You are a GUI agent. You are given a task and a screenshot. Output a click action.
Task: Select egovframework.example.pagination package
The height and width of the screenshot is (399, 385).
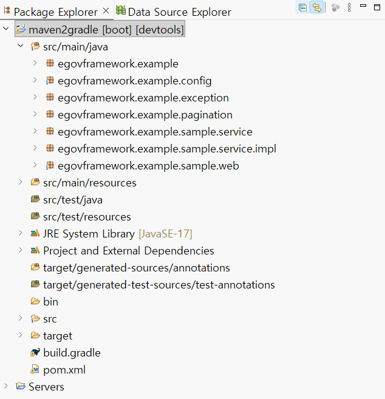pyautogui.click(x=145, y=114)
